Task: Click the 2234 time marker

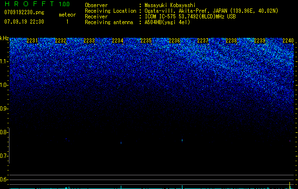Action: click(x=117, y=41)
